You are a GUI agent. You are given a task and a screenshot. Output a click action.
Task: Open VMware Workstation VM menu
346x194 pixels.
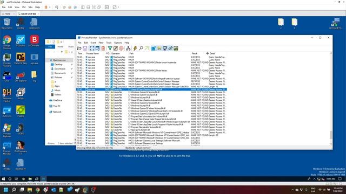pyautogui.click(x=24, y=7)
